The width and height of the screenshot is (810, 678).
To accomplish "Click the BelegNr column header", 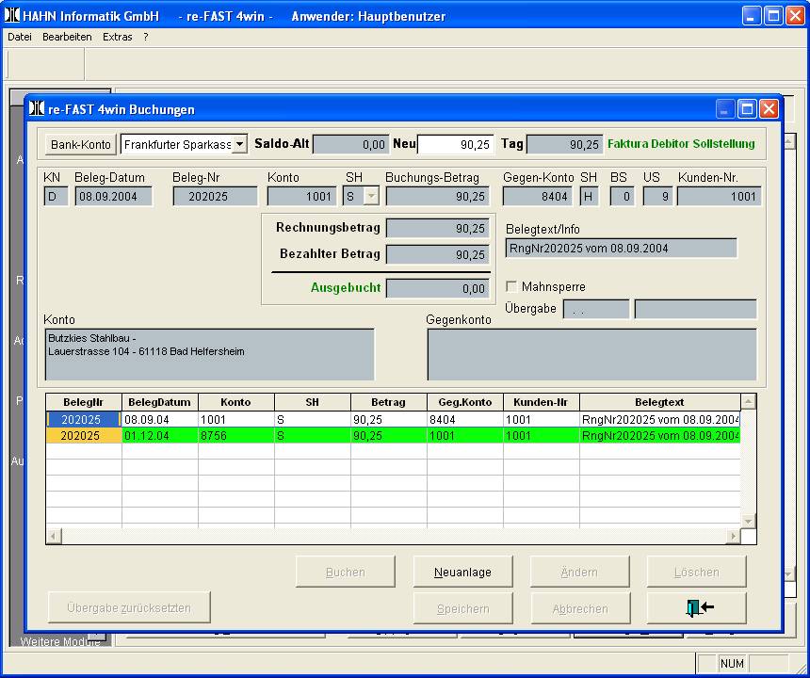I will pos(84,402).
